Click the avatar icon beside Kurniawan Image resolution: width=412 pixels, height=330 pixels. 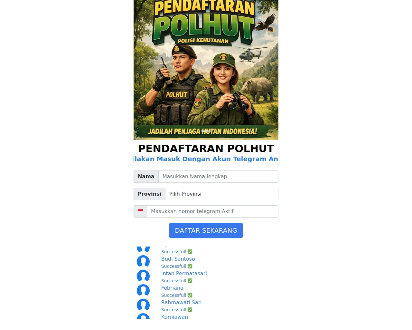click(143, 316)
